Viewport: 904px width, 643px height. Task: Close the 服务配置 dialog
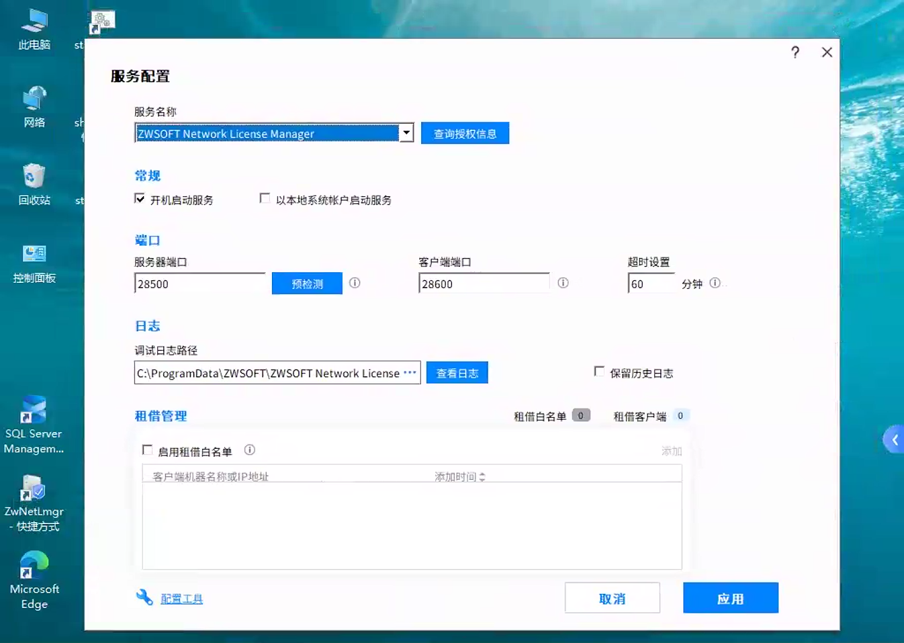pyautogui.click(x=827, y=52)
